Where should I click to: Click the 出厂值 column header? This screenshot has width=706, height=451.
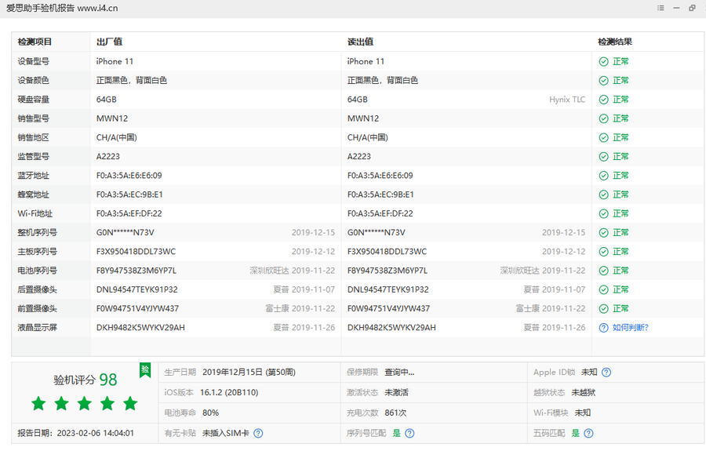(x=109, y=42)
